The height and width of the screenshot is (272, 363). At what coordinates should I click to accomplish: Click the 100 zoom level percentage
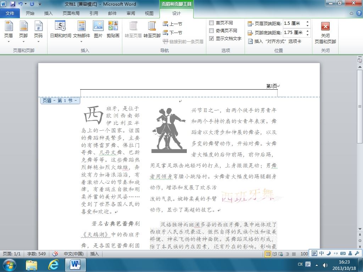pos(304,254)
